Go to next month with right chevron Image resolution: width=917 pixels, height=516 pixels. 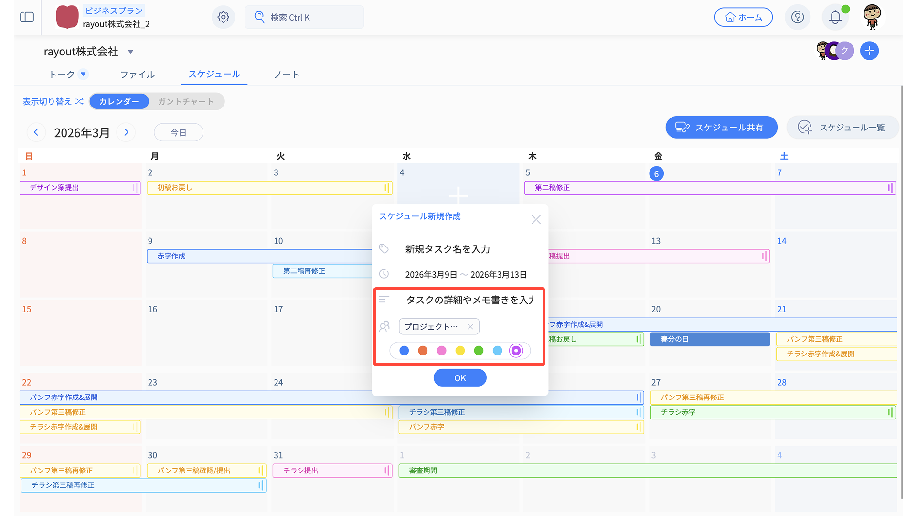126,132
